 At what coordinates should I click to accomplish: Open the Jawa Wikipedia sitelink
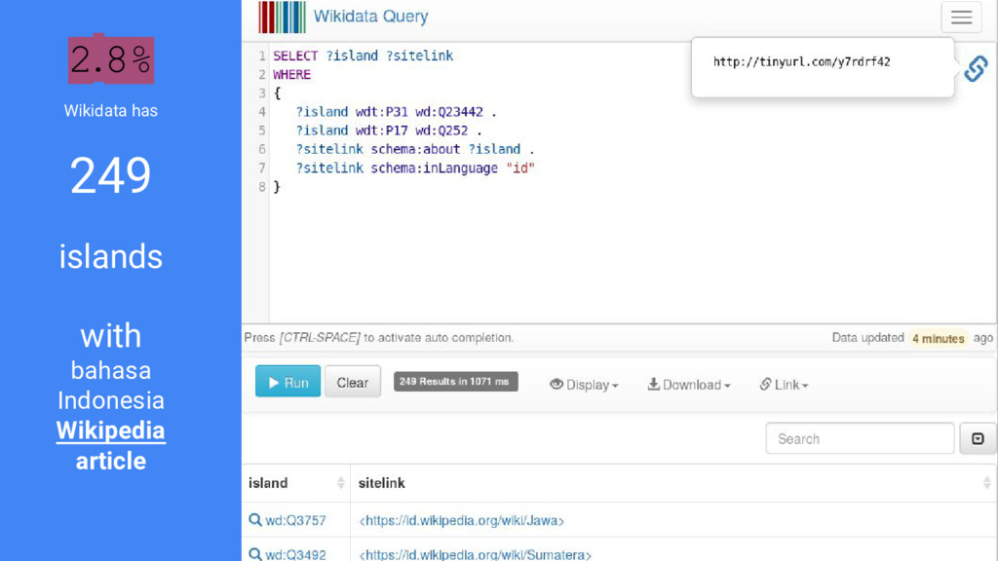461,520
